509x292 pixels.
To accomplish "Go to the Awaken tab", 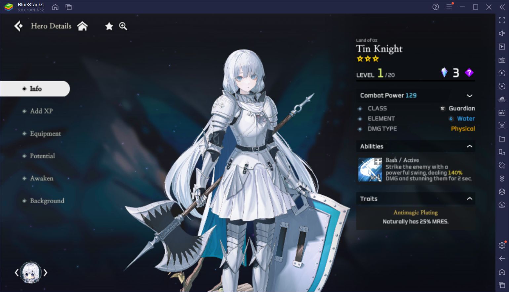I will [x=42, y=178].
